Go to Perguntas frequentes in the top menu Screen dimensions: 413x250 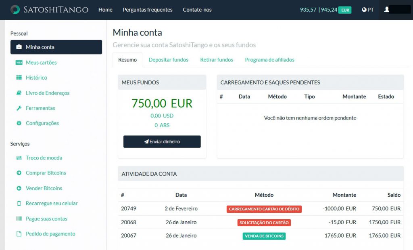(x=148, y=10)
